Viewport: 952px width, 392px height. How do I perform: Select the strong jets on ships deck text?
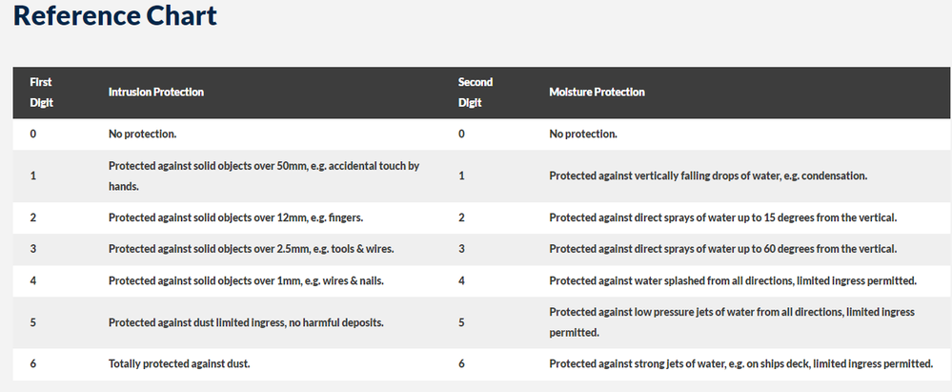tap(740, 363)
